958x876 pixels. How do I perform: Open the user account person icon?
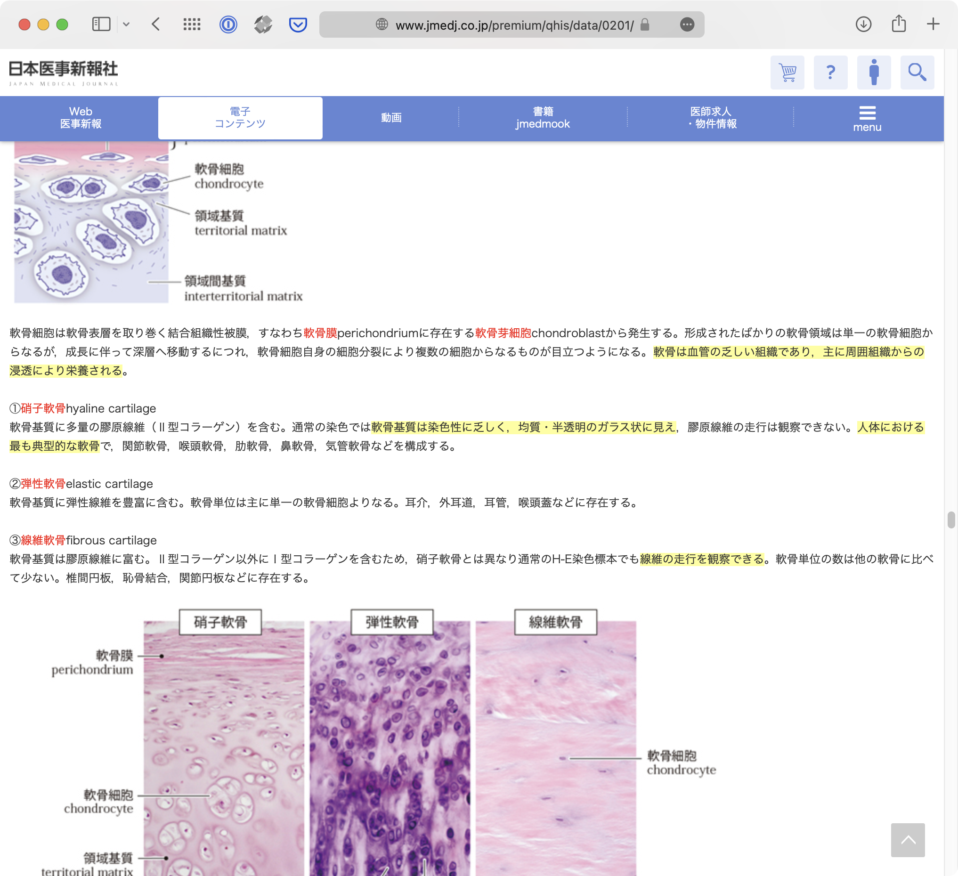[873, 72]
